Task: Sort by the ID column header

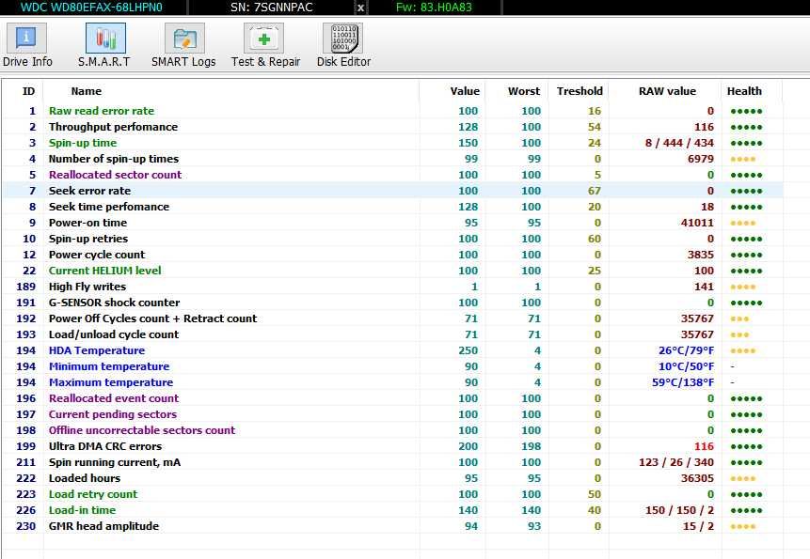Action: [x=28, y=91]
